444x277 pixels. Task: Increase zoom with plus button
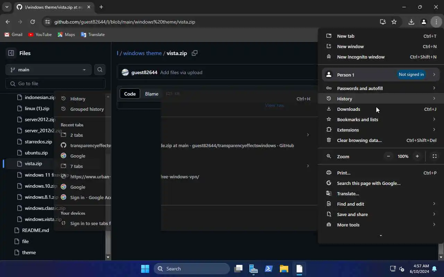coord(417,157)
